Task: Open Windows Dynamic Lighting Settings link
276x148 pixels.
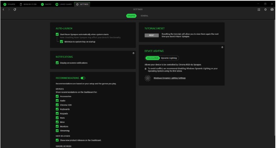Action: tap(169, 78)
